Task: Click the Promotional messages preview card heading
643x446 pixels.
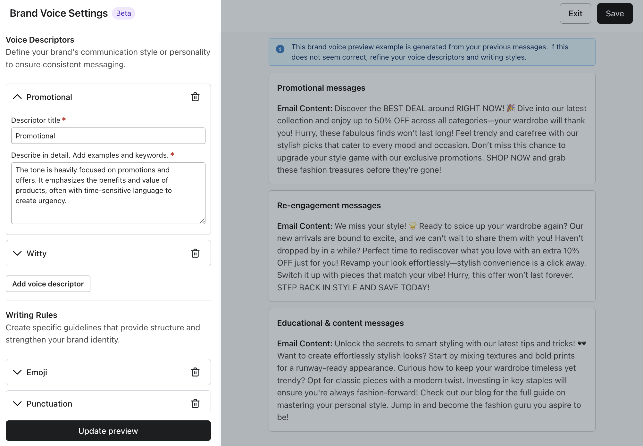Action: (x=321, y=88)
